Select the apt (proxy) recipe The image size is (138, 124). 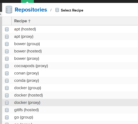click(70, 36)
